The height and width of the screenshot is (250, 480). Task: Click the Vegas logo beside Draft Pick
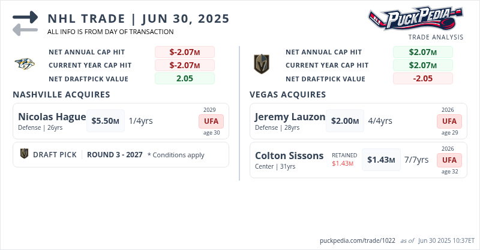25,154
